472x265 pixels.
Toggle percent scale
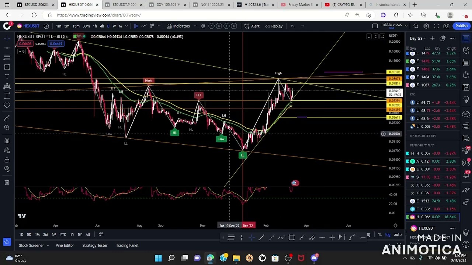(379, 234)
